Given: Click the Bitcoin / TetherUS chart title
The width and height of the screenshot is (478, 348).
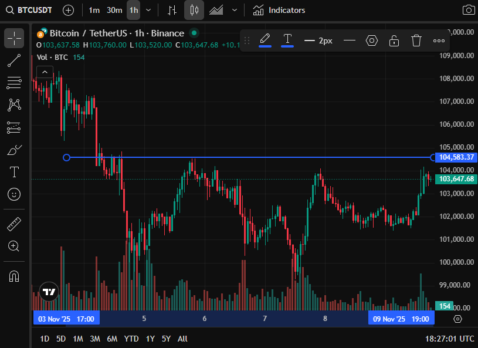Looking at the screenshot, I should (117, 33).
